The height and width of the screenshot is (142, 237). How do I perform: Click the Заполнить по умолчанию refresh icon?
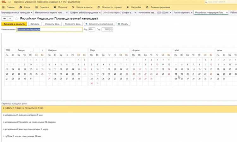[x=86, y=24]
